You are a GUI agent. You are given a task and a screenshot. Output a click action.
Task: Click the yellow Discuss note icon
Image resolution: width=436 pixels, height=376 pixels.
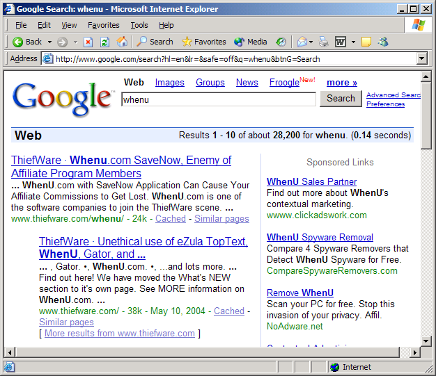366,42
